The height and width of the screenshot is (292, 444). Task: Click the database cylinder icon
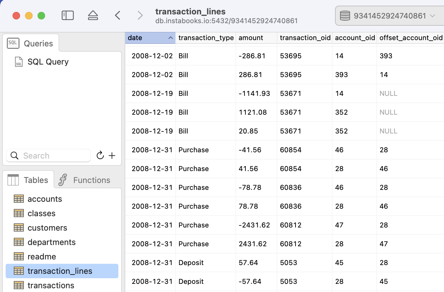345,16
